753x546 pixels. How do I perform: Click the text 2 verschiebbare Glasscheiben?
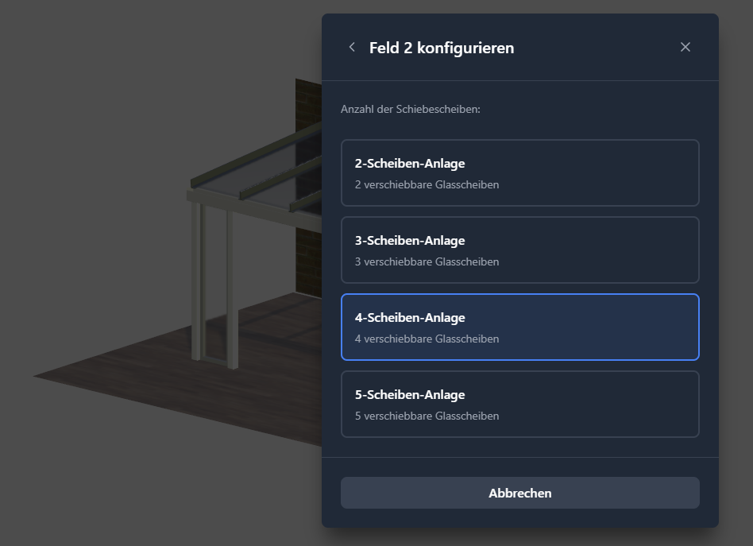coord(427,184)
